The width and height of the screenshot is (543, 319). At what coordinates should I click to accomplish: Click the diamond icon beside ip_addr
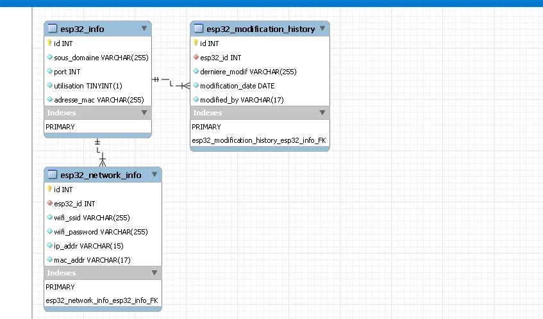(x=49, y=245)
